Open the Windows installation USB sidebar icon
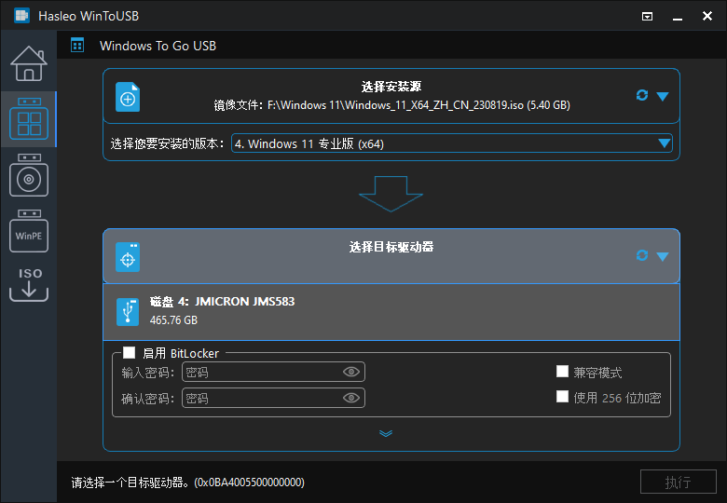727x503 pixels. tap(29, 175)
